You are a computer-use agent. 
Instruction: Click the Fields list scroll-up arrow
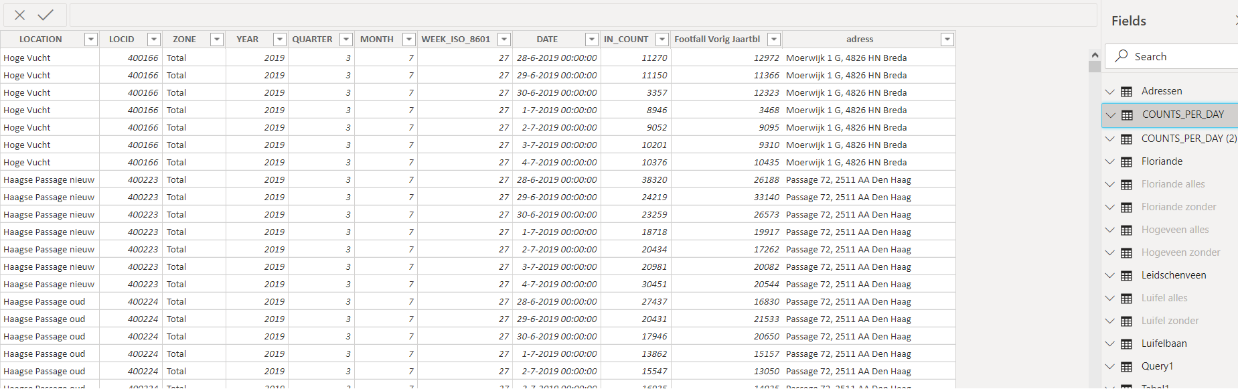coord(1095,55)
